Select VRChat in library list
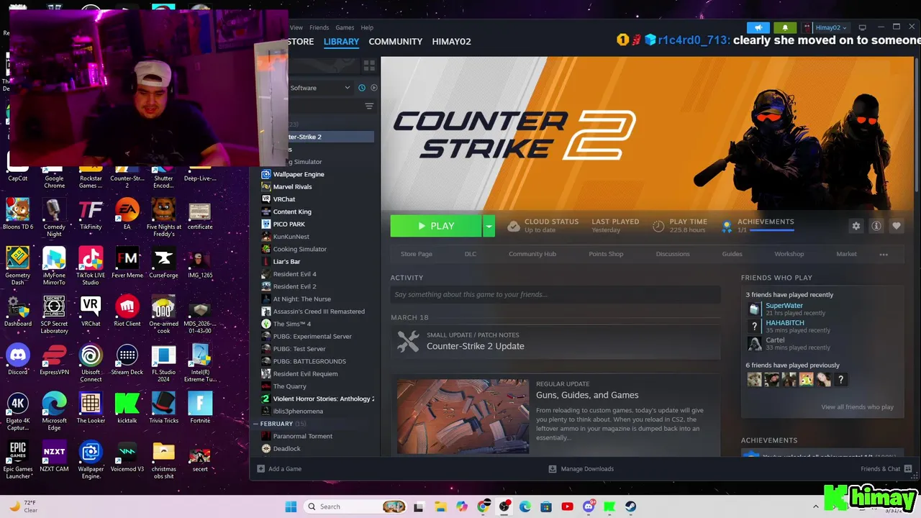This screenshot has height=518, width=921. (283, 199)
